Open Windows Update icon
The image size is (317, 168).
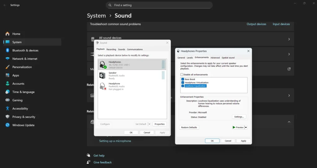click(x=7, y=125)
